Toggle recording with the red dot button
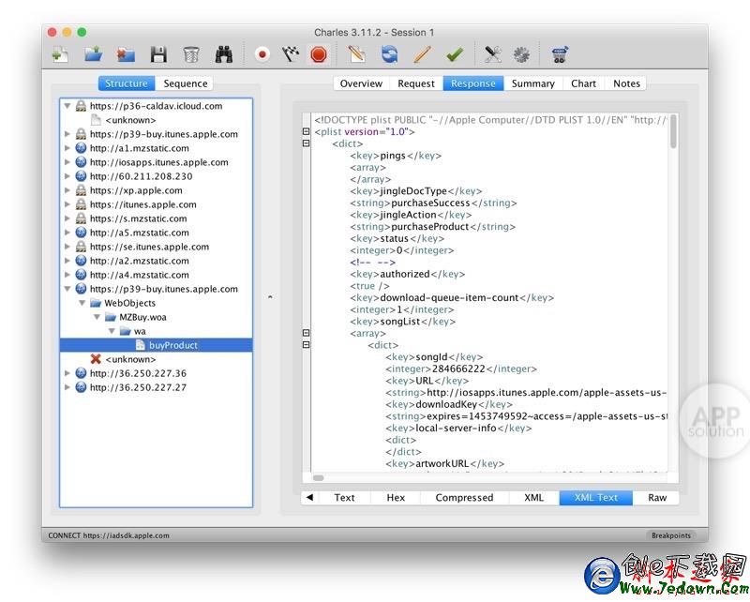The width and height of the screenshot is (750, 602). coord(262,54)
